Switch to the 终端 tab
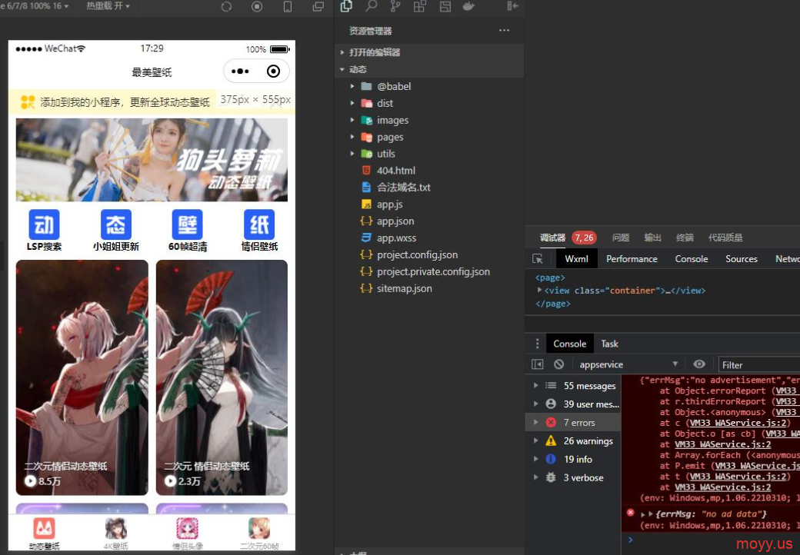 coord(685,238)
